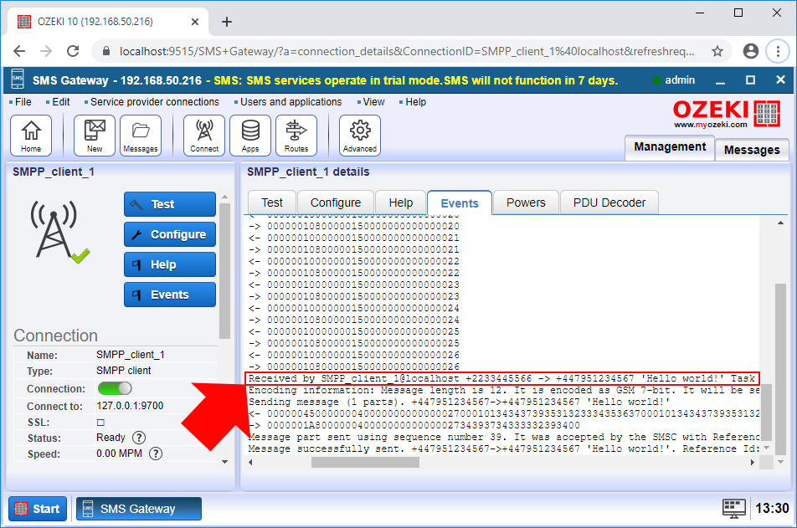The width and height of the screenshot is (797, 528).
Task: Click the 'Received by SMPP_client_1@localhost' log line
Action: tap(502, 378)
